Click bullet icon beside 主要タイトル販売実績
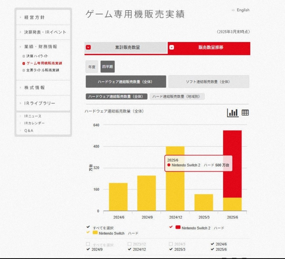285x259 pixels. point(24,71)
